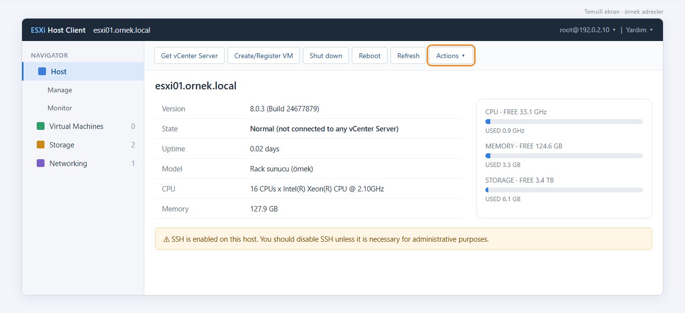Click the NAVIGATOR panel heading

(x=49, y=55)
